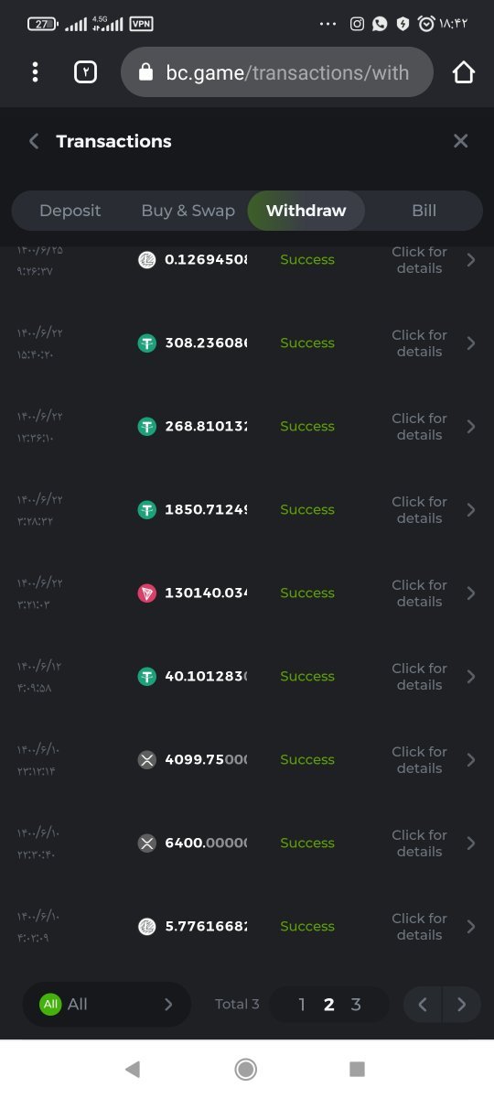Tap the next page arrow
Image resolution: width=494 pixels, height=1099 pixels.
(461, 1005)
